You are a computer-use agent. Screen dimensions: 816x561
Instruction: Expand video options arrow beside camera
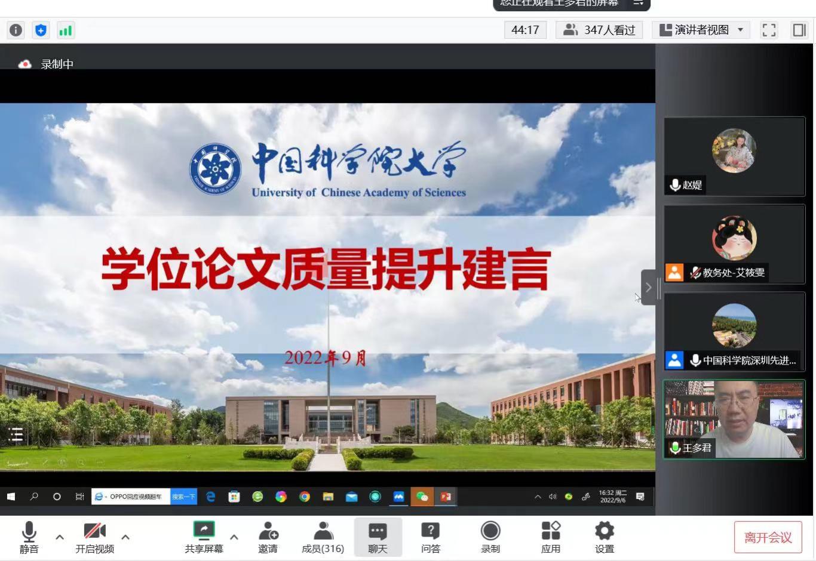pos(125,537)
